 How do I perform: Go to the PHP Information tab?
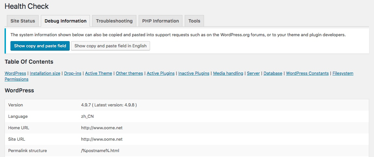[x=160, y=21]
